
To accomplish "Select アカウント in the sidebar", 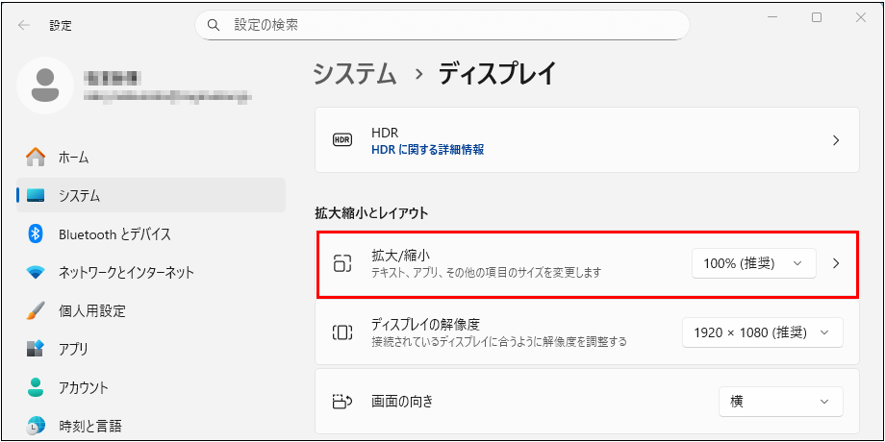I will (x=83, y=388).
